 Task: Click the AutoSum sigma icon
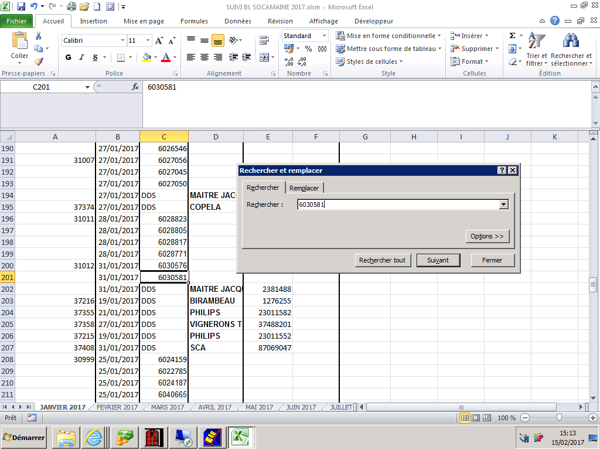[512, 36]
